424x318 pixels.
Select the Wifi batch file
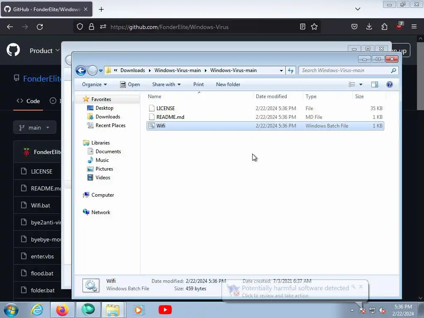tap(265, 126)
